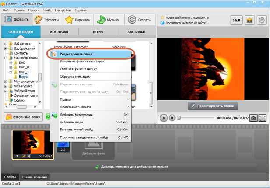Open the Создать film reel tab
270x188 pixels.
[140, 20]
